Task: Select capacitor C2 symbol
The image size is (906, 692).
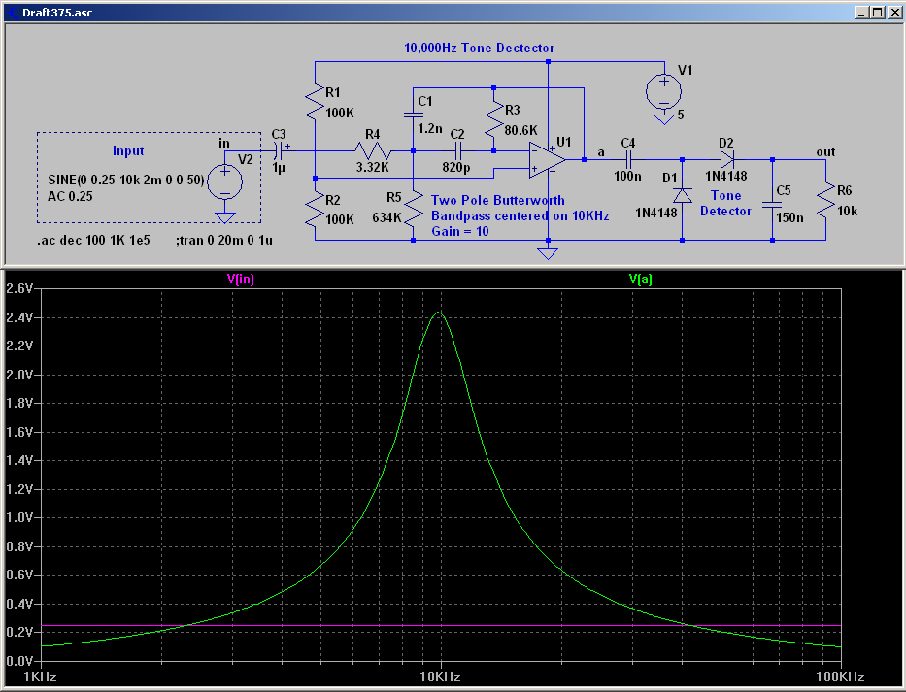Action: pyautogui.click(x=458, y=151)
